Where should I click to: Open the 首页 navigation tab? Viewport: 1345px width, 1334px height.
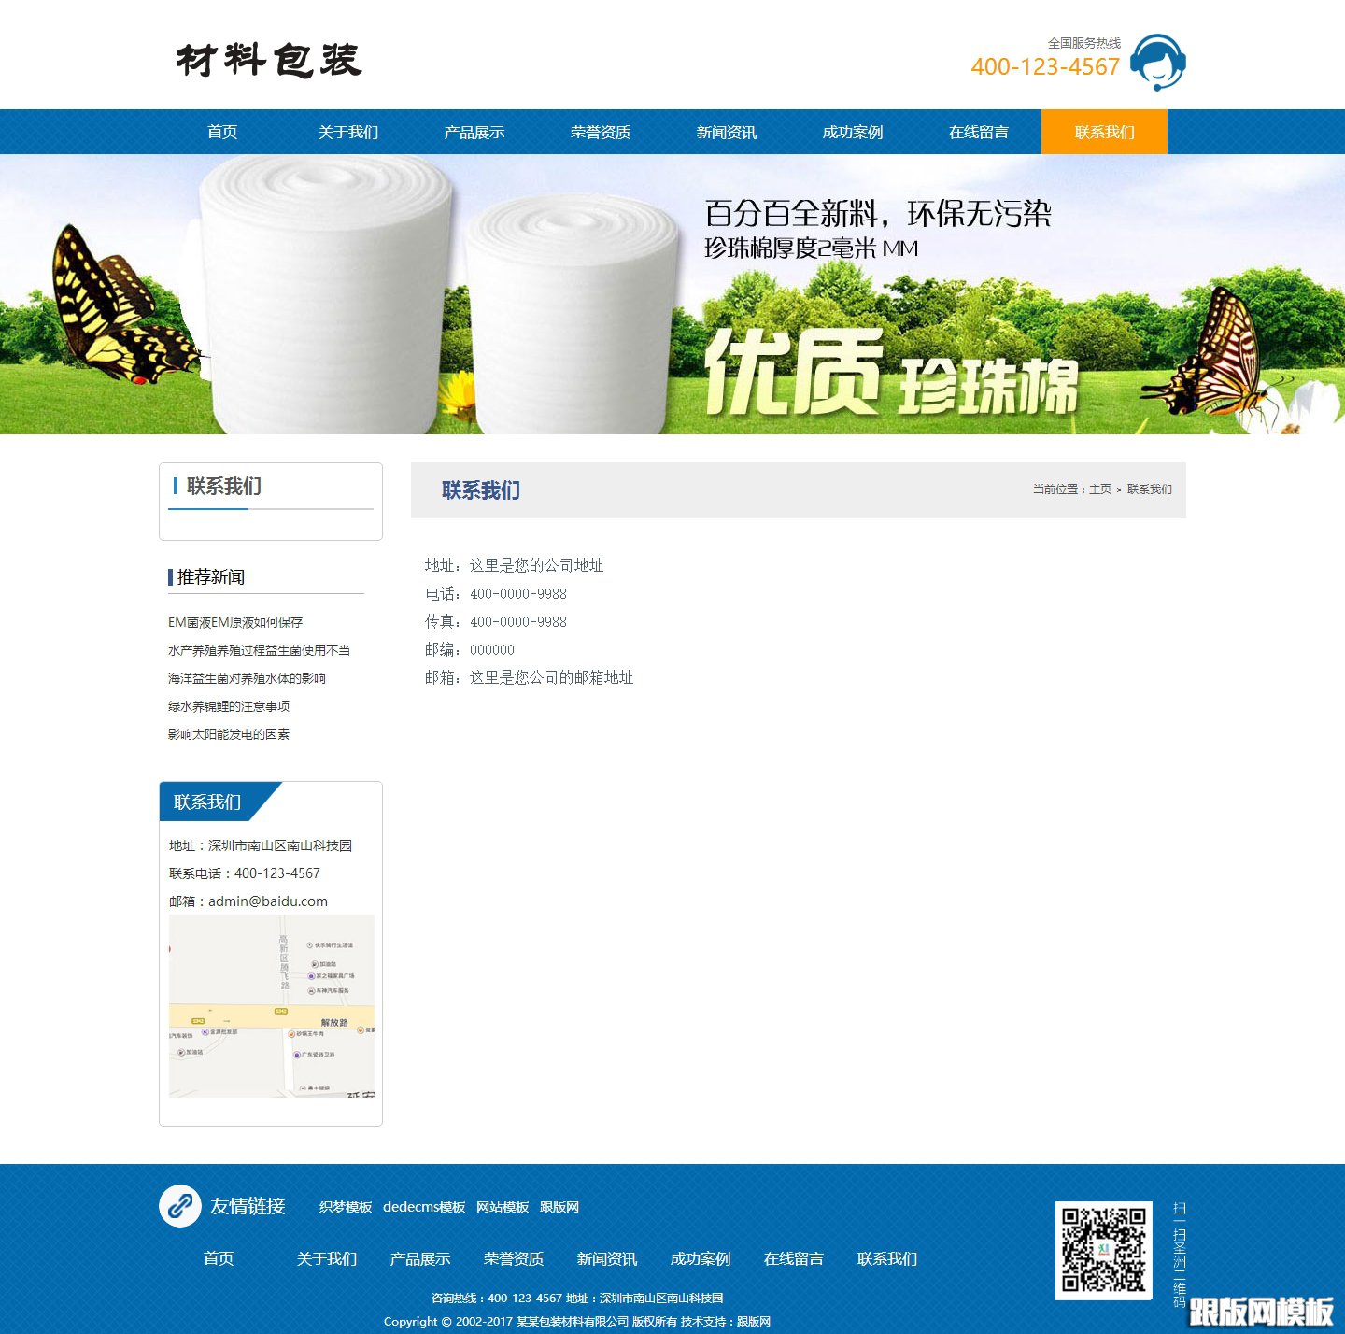point(222,131)
